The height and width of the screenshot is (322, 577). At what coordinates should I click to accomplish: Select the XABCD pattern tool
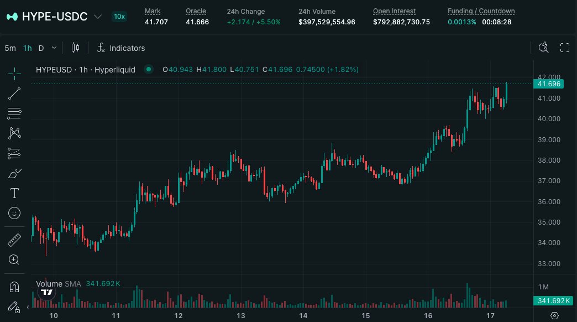[x=14, y=133]
